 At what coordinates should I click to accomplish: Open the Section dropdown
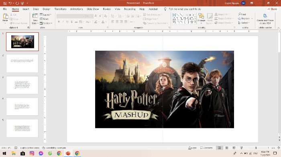pyautogui.click(x=46, y=23)
